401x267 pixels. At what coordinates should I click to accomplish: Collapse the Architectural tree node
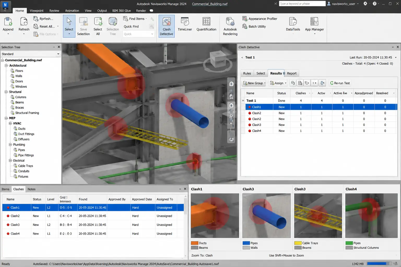tap(6, 65)
